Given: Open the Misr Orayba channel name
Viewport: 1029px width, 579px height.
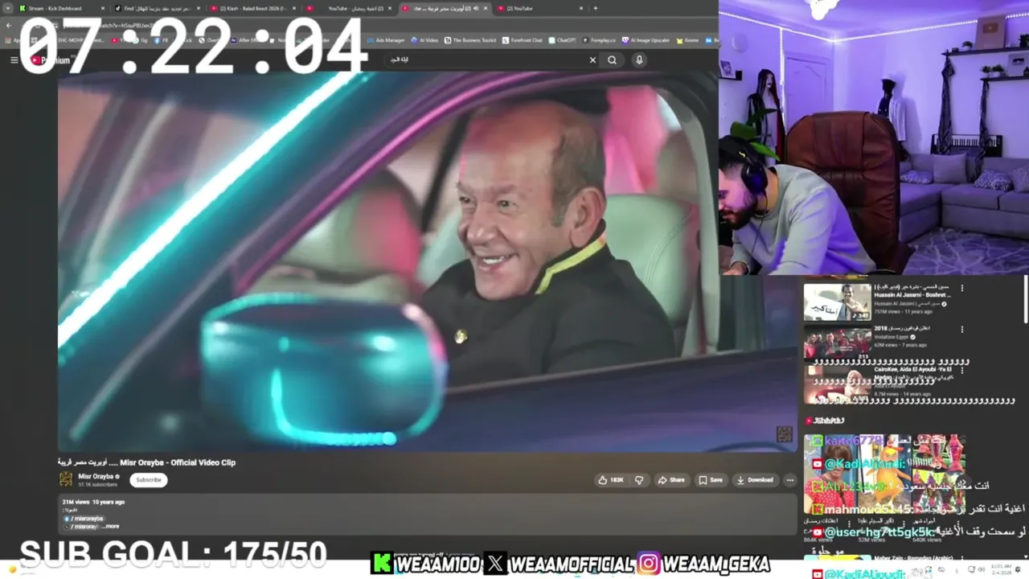Looking at the screenshot, I should [x=96, y=476].
